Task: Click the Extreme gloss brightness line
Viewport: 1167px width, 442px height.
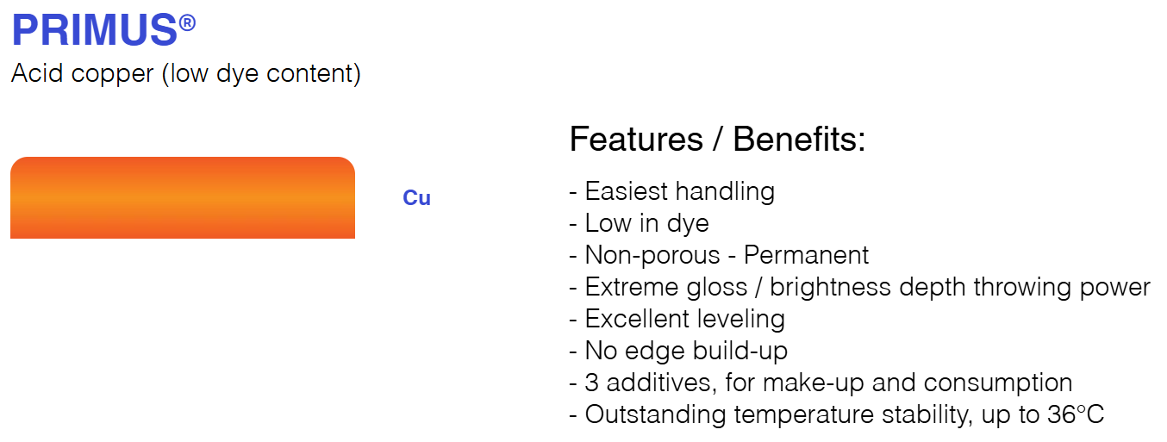Action: pos(860,287)
